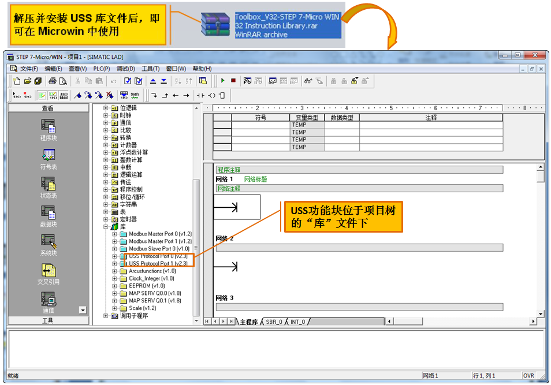Click the New project toolbar icon

point(17,81)
